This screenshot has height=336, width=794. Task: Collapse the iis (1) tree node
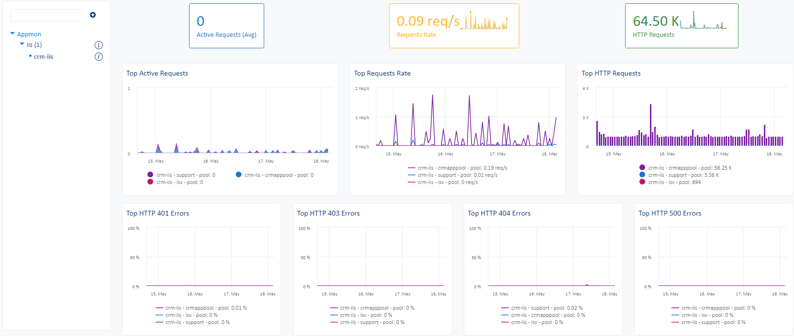22,44
